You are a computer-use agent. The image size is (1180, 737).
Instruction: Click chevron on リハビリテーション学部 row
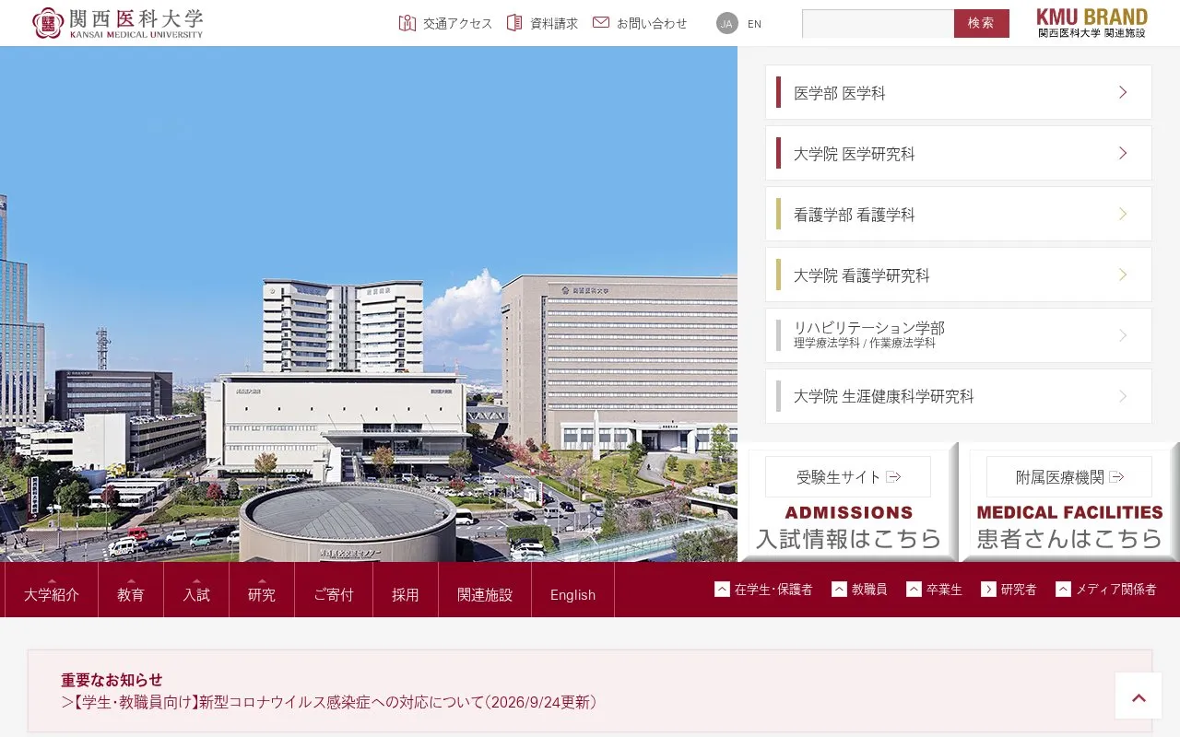pyautogui.click(x=1123, y=335)
